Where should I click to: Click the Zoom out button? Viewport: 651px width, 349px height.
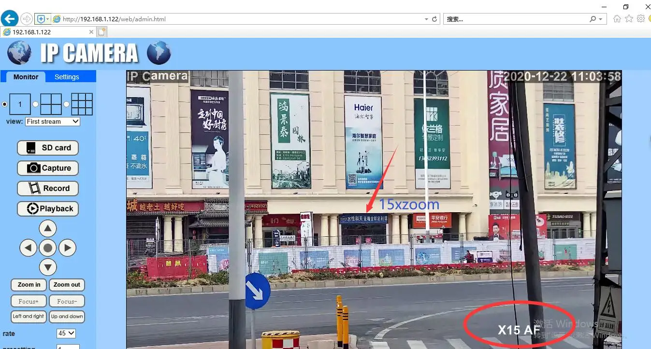(x=67, y=285)
